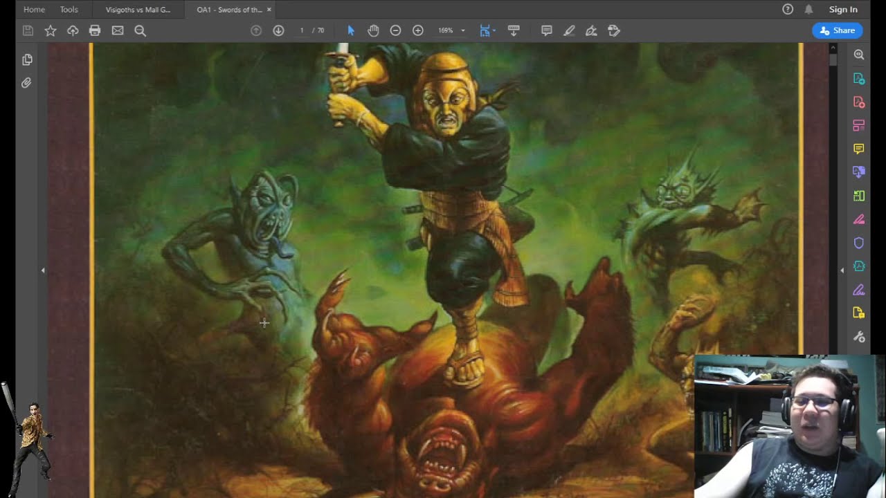
Task: Close the OA1 - Swords document tab
Action: point(269,10)
